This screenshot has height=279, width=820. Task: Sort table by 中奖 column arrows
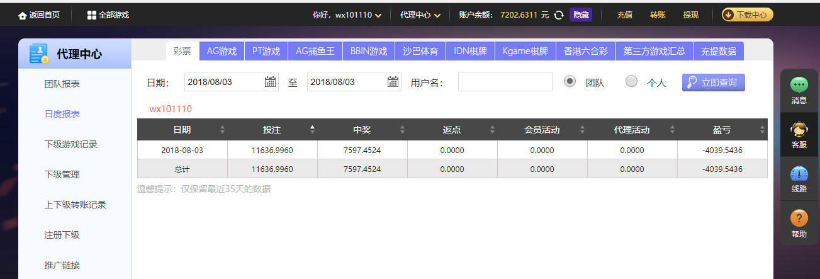point(402,130)
